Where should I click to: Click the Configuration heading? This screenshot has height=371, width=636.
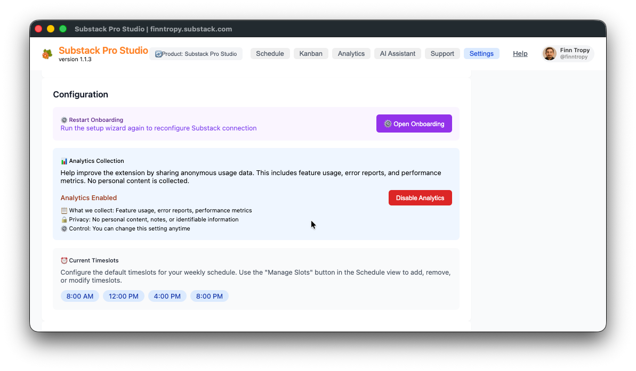[80, 94]
